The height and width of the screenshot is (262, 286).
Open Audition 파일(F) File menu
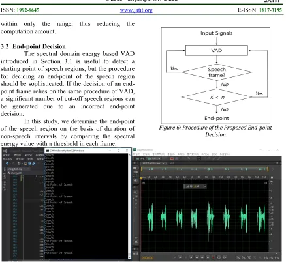tap(136, 154)
